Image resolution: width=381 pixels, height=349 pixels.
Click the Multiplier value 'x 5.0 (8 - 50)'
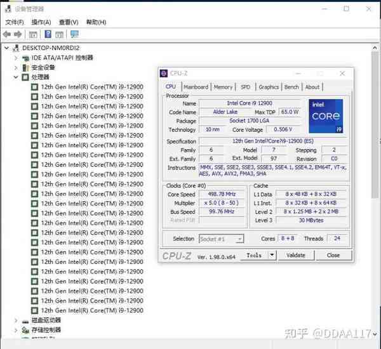(222, 203)
